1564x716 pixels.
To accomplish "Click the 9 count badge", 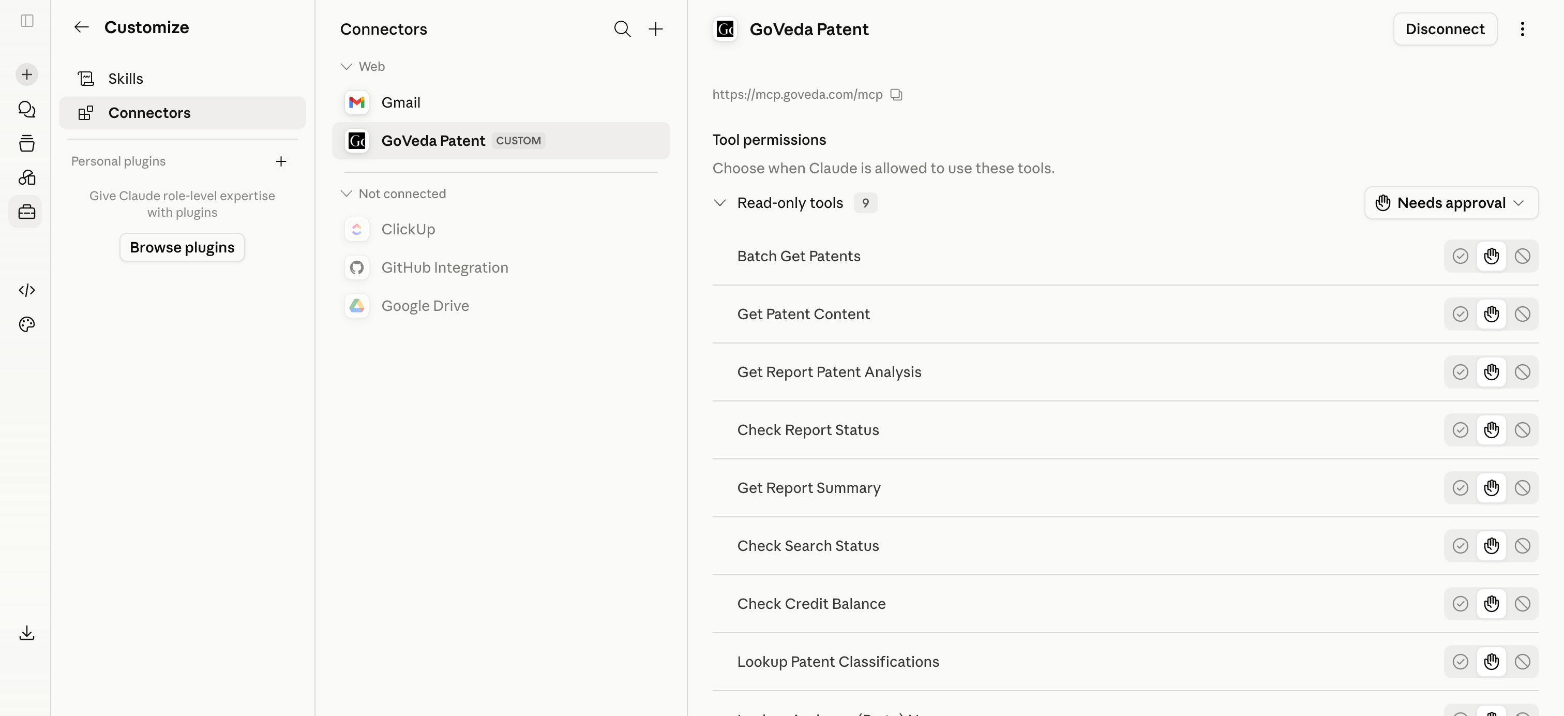I will point(865,203).
